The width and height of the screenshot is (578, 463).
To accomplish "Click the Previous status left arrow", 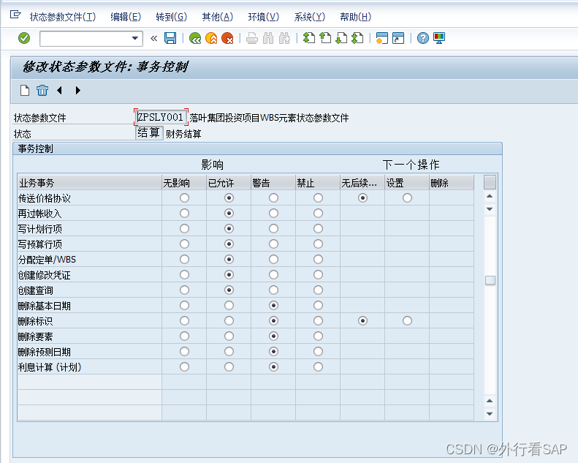I will tap(60, 91).
